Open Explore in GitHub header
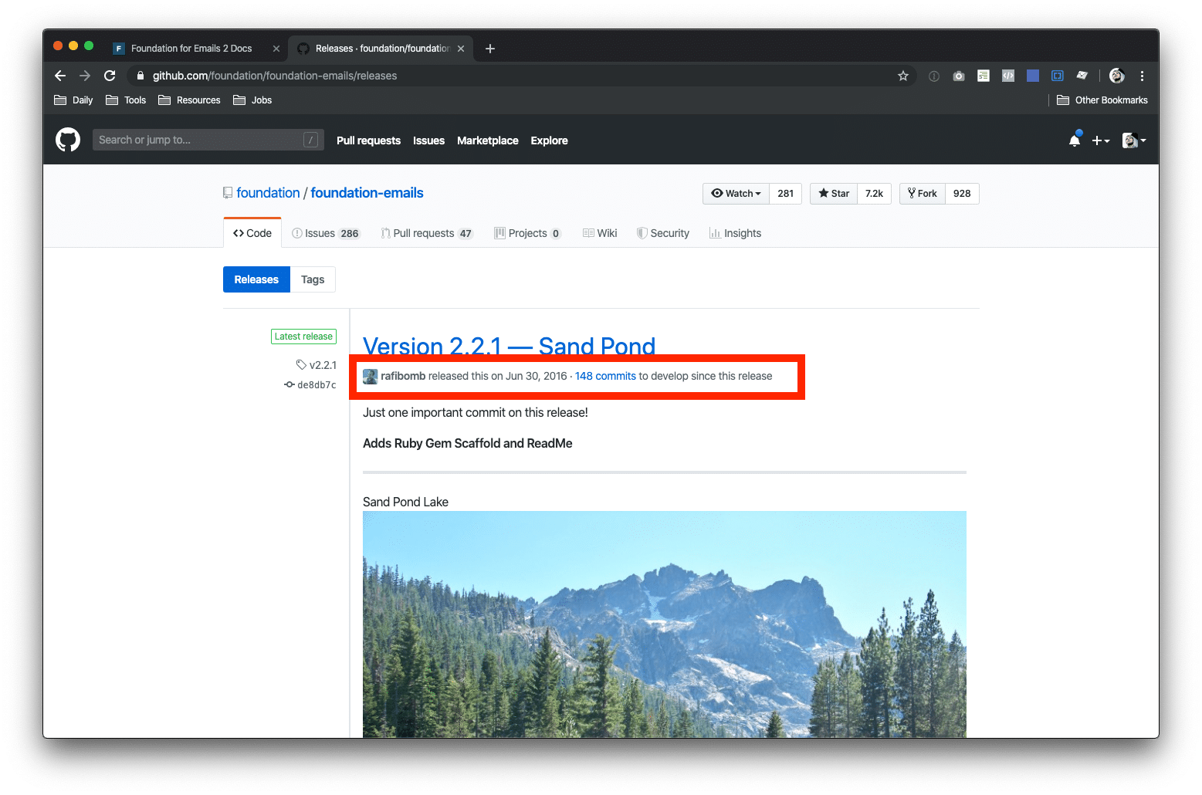1202x795 pixels. click(549, 140)
